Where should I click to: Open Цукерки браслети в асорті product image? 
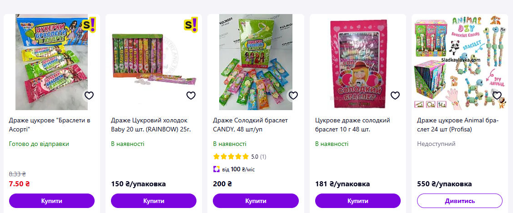(52, 62)
